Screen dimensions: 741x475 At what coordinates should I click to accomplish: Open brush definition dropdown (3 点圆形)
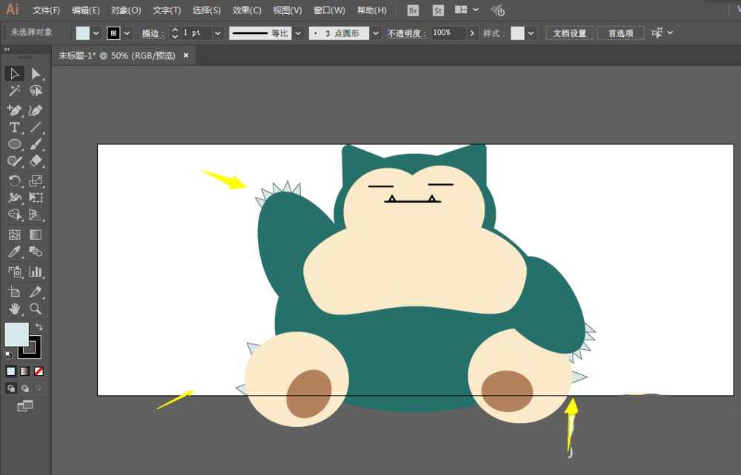(x=376, y=33)
